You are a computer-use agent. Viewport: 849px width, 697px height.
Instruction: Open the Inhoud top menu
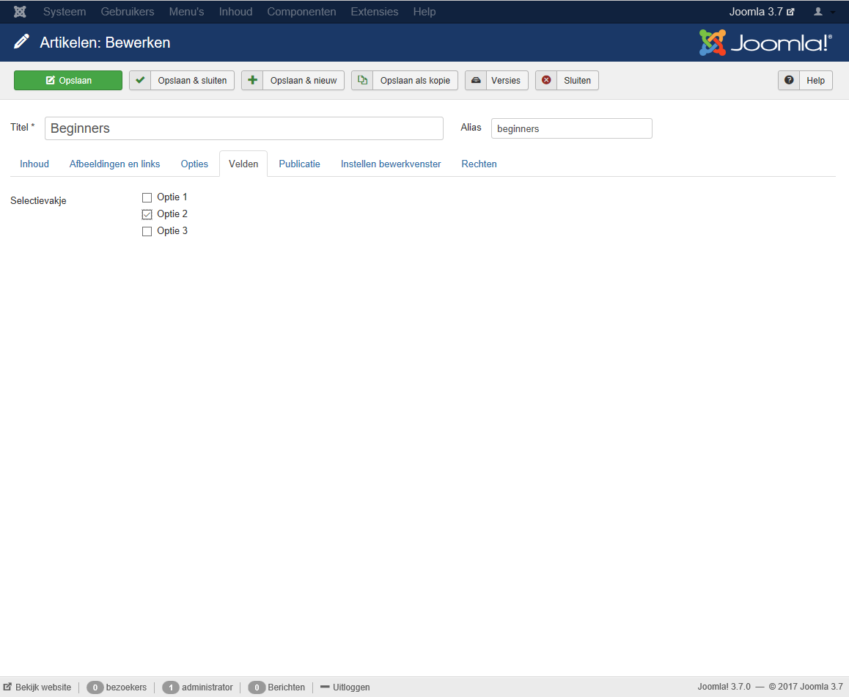[x=235, y=12]
